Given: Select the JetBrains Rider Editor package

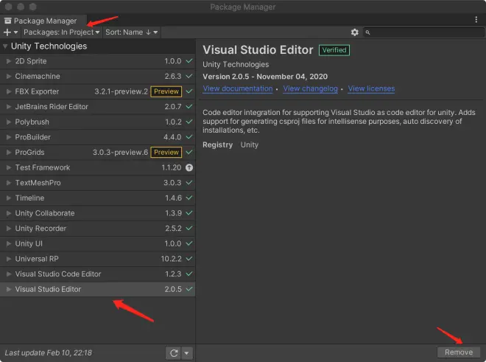Looking at the screenshot, I should coord(98,107).
